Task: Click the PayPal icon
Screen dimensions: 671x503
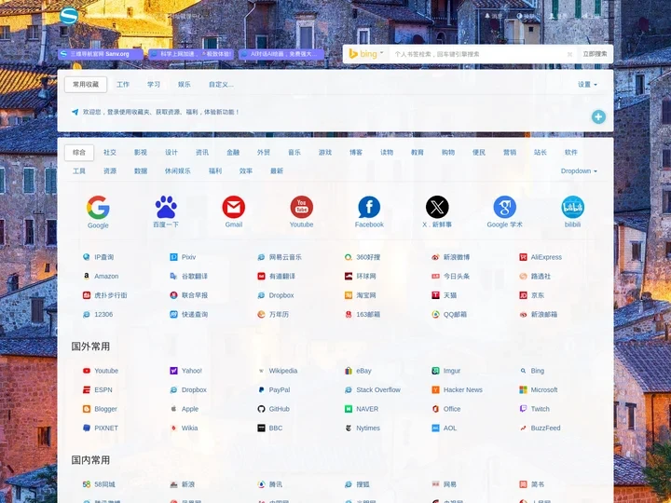Action: click(261, 389)
